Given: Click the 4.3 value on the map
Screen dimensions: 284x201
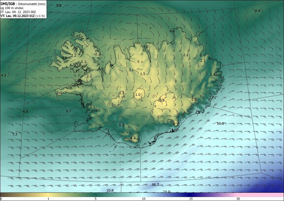Looking at the screenshot, I should [3, 75].
